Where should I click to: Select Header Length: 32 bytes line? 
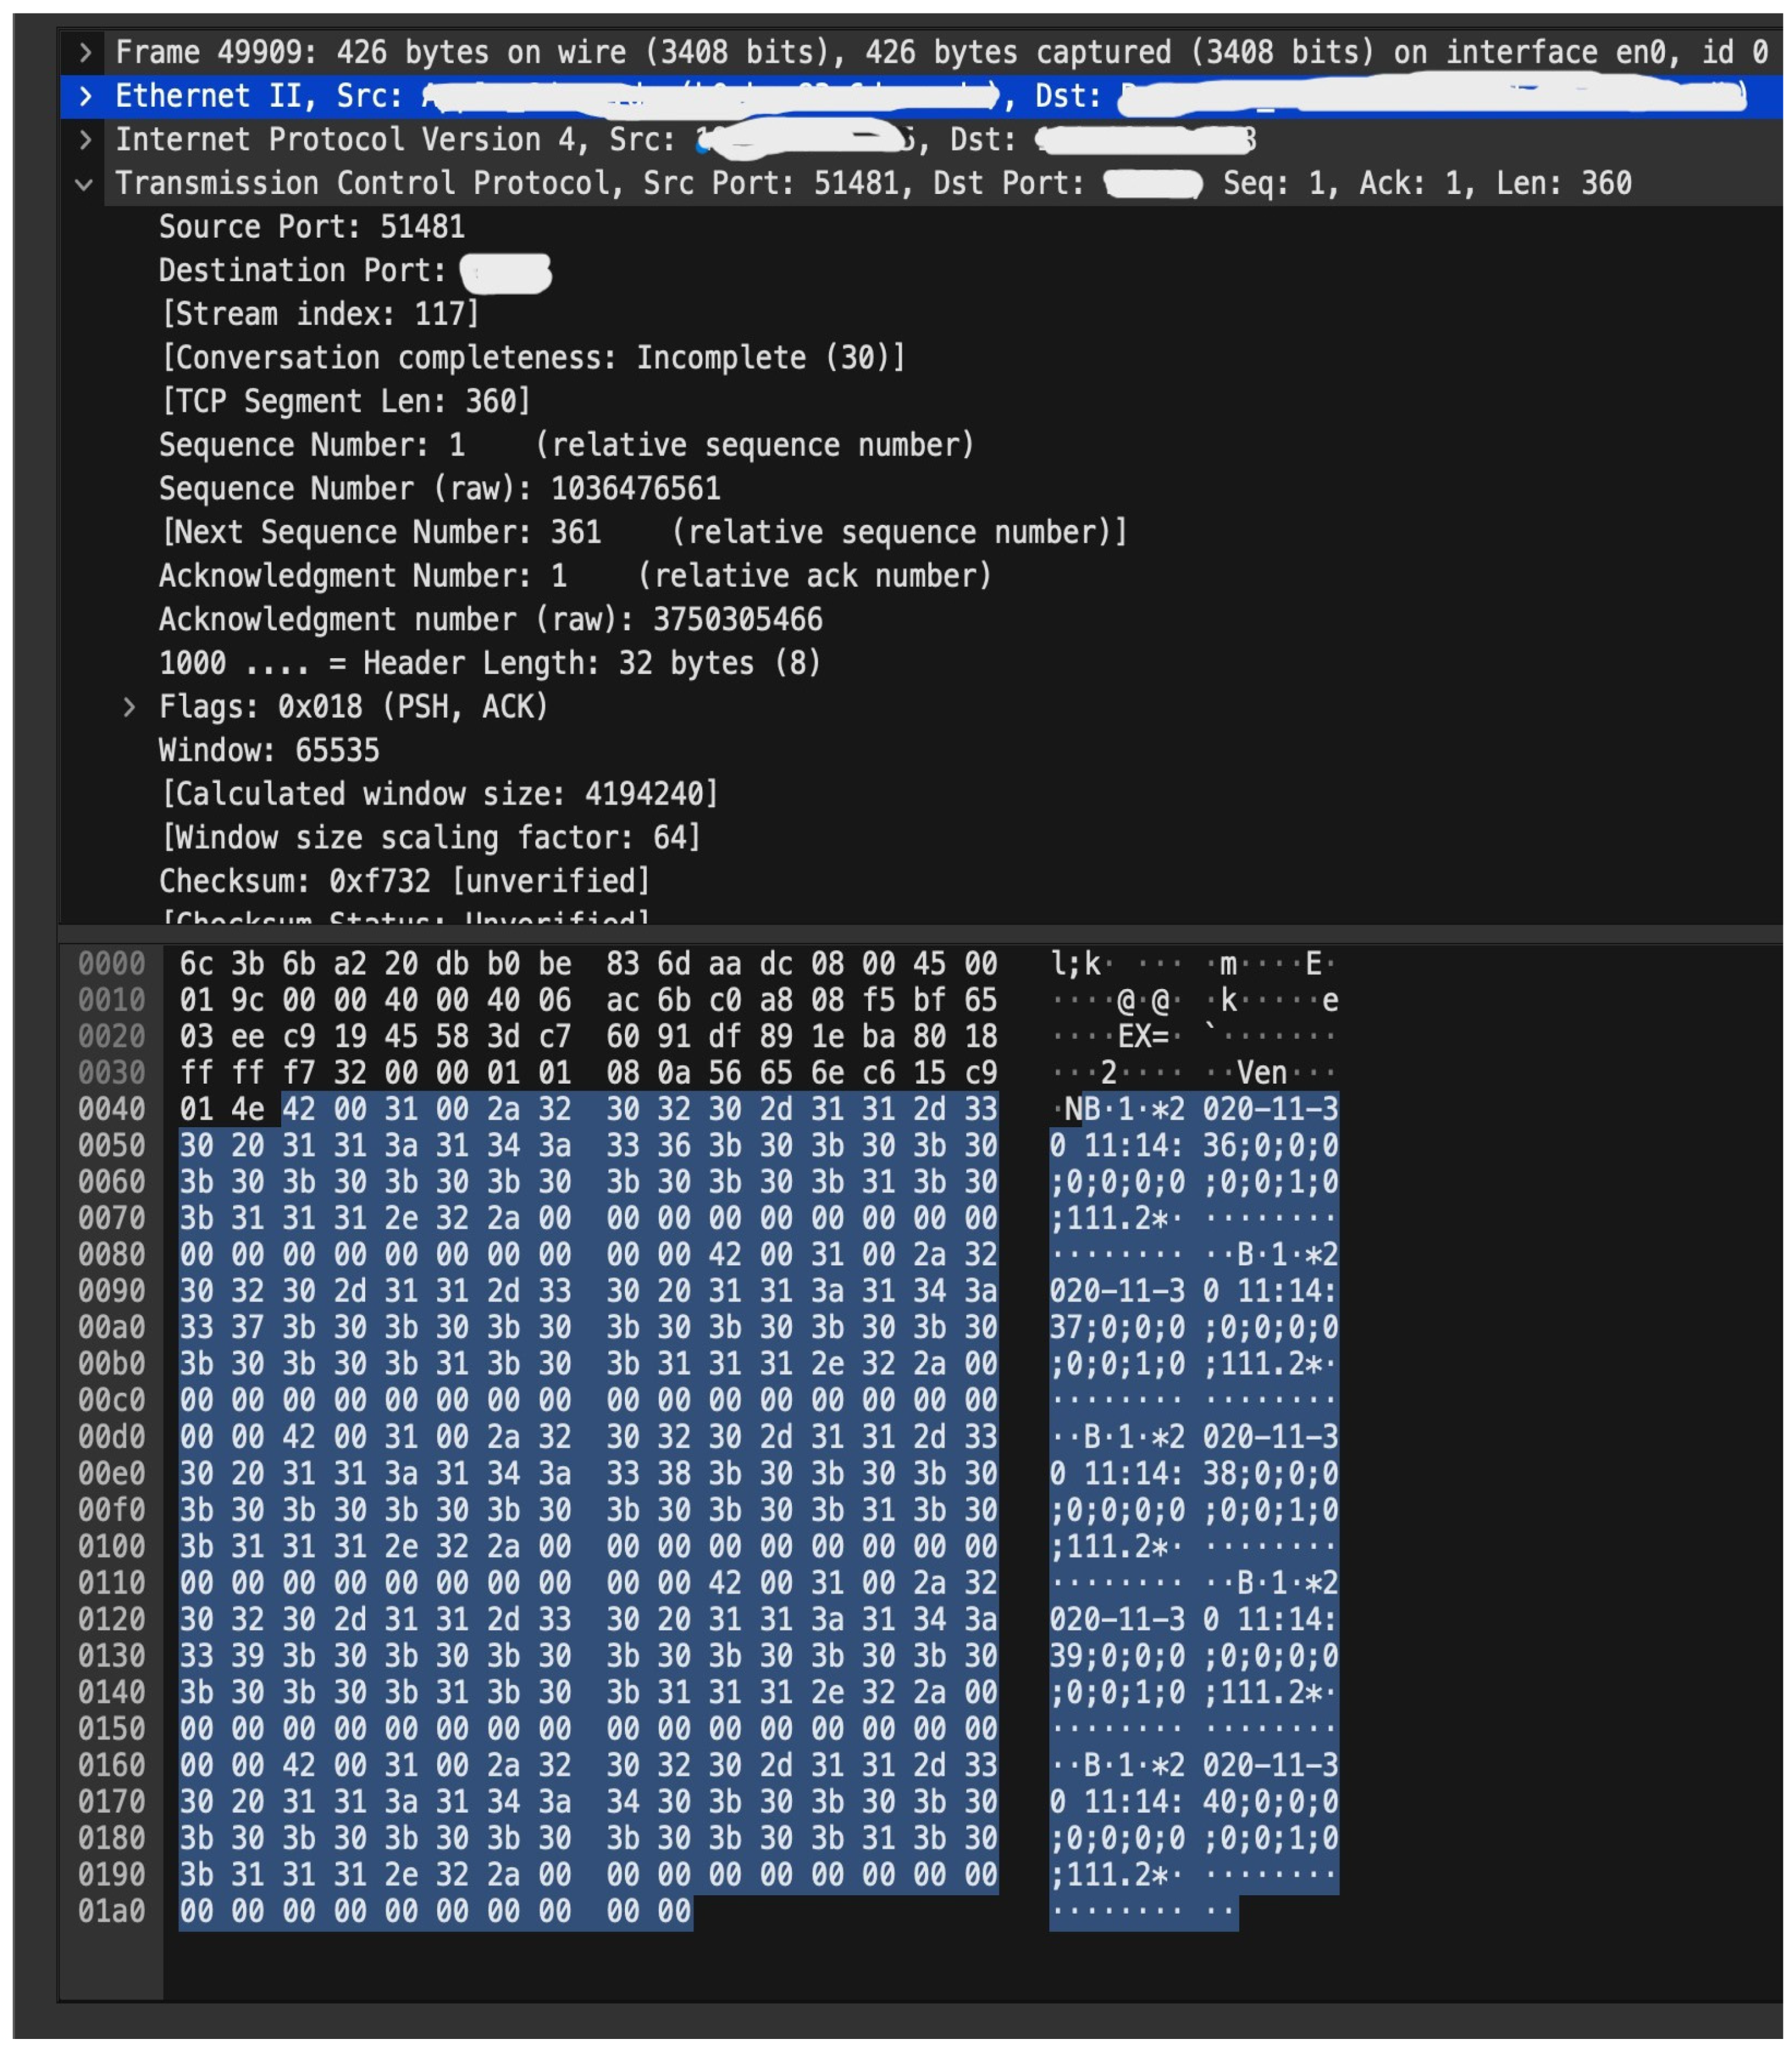tap(490, 664)
